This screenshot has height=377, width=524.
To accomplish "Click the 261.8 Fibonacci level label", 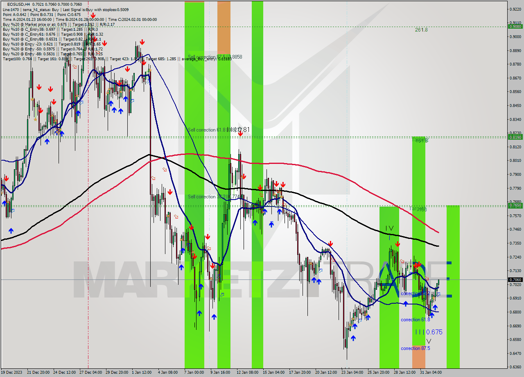I will 421,30.
